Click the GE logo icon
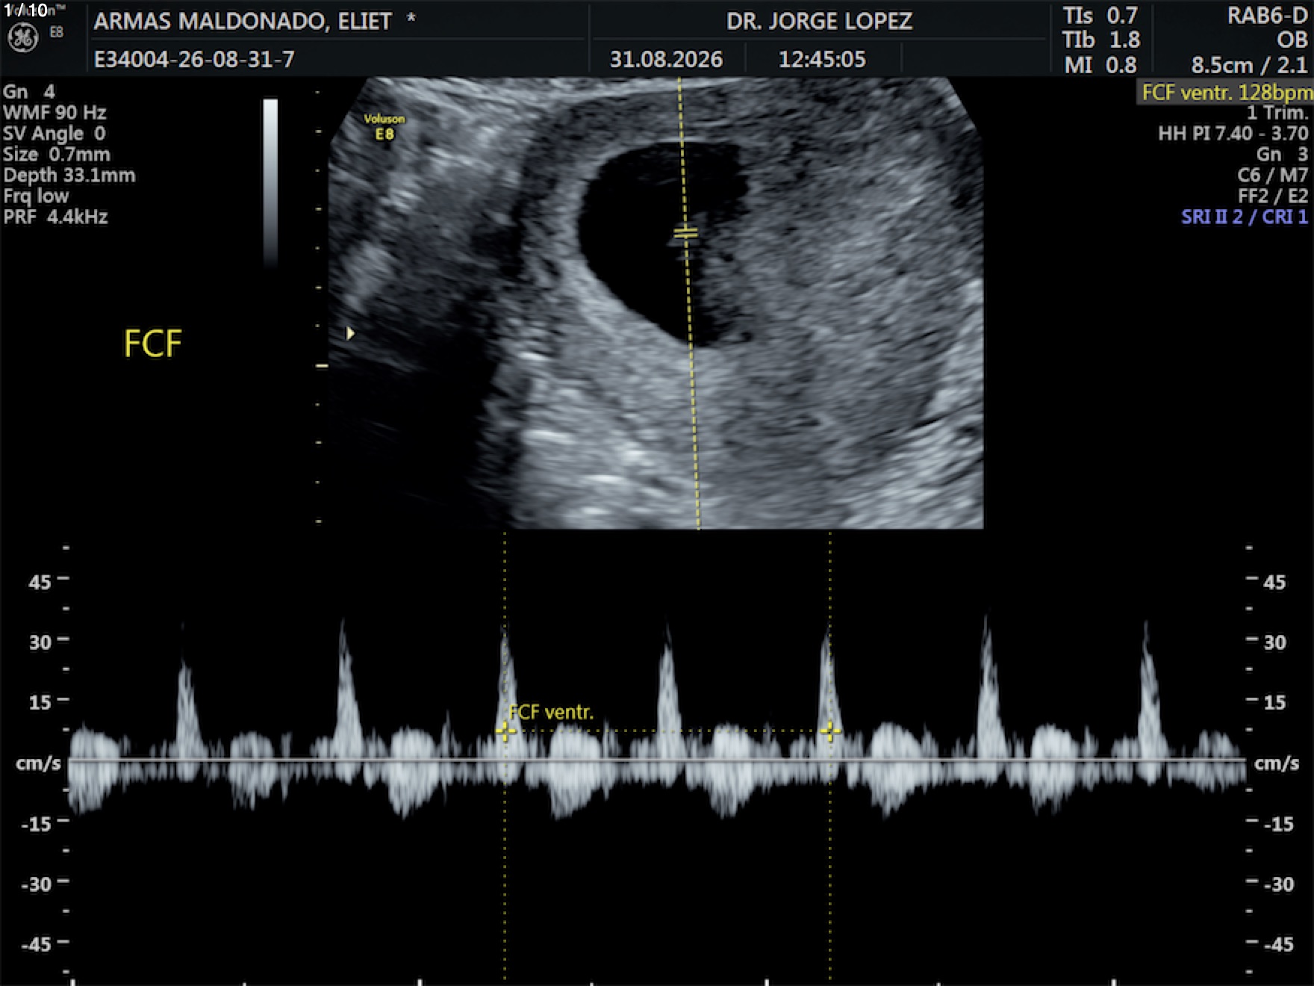The width and height of the screenshot is (1314, 986). tap(22, 38)
